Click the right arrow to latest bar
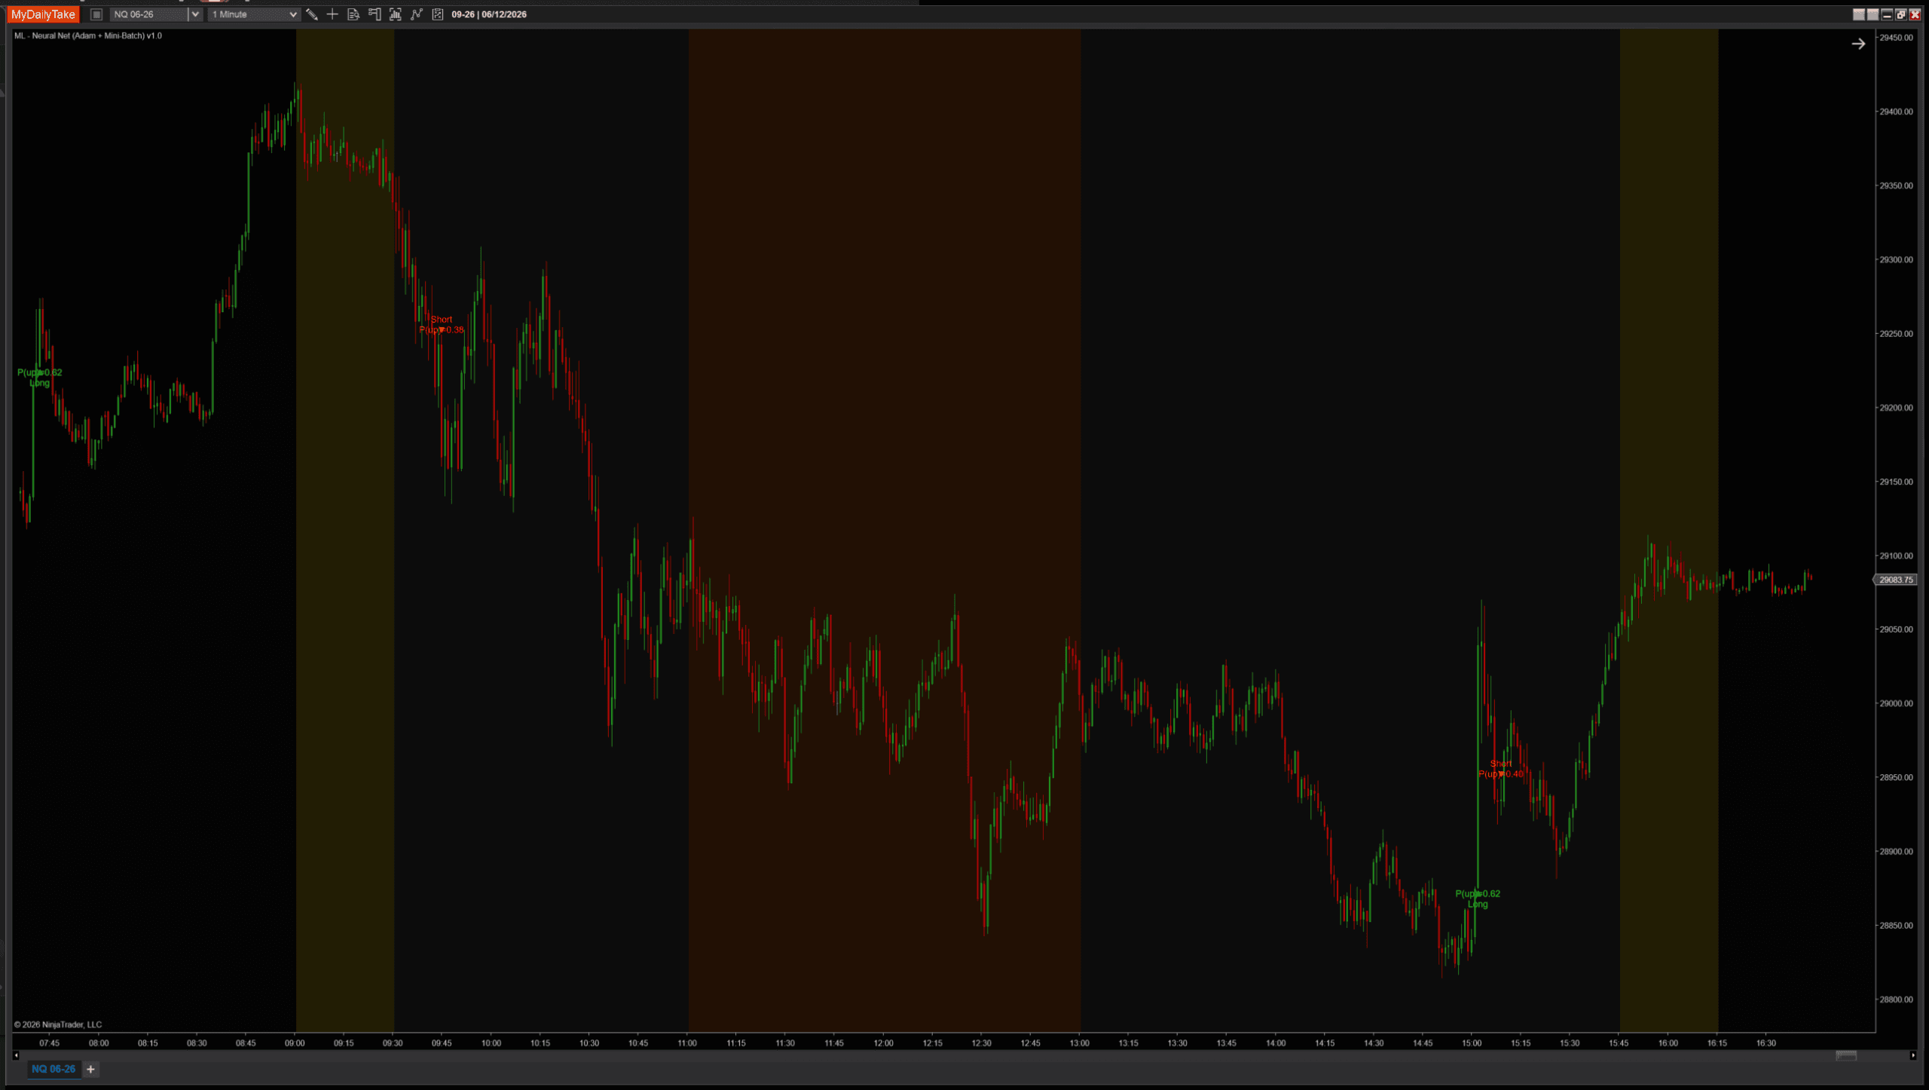This screenshot has width=1929, height=1090. [1858, 44]
